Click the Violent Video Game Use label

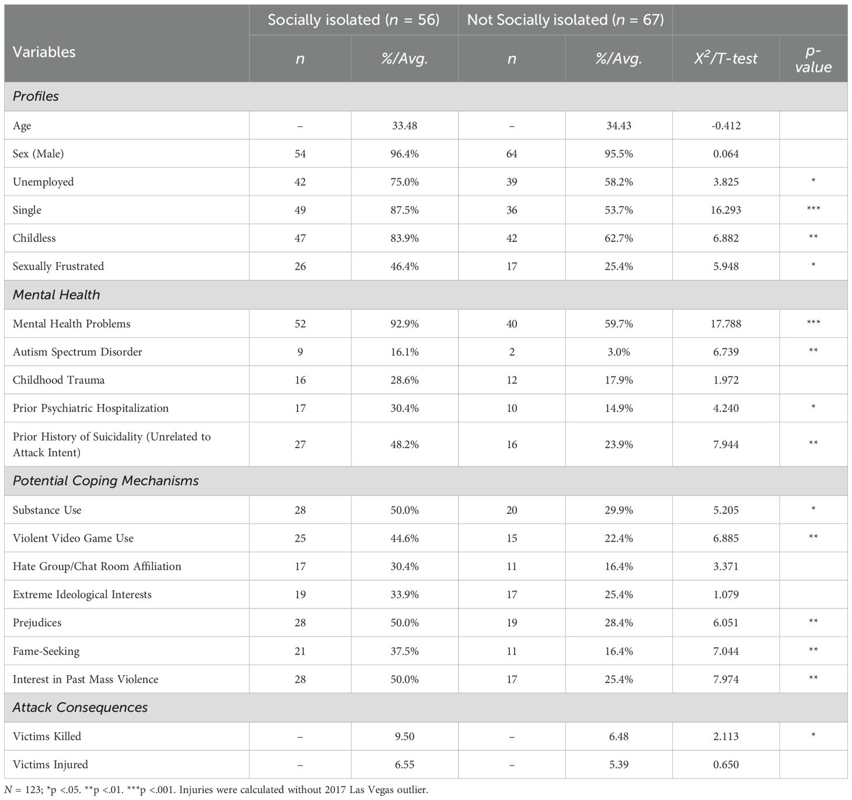pos(73,538)
